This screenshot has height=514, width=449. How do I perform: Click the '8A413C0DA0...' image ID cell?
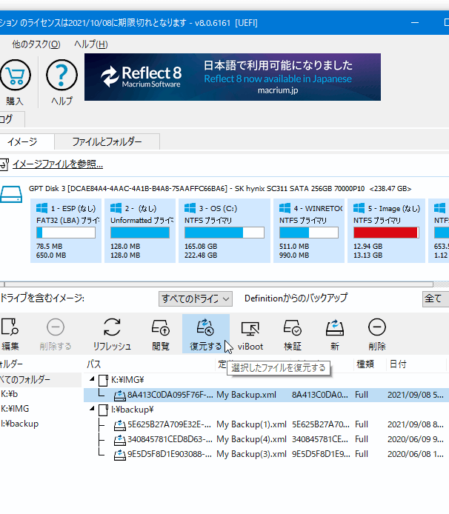click(x=320, y=395)
